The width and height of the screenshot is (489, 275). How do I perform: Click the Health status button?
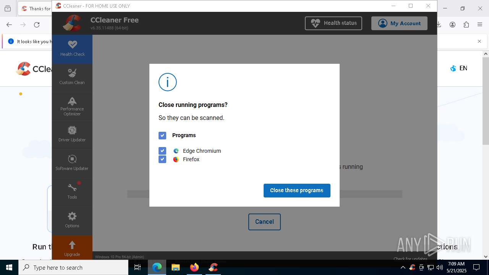point(333,23)
